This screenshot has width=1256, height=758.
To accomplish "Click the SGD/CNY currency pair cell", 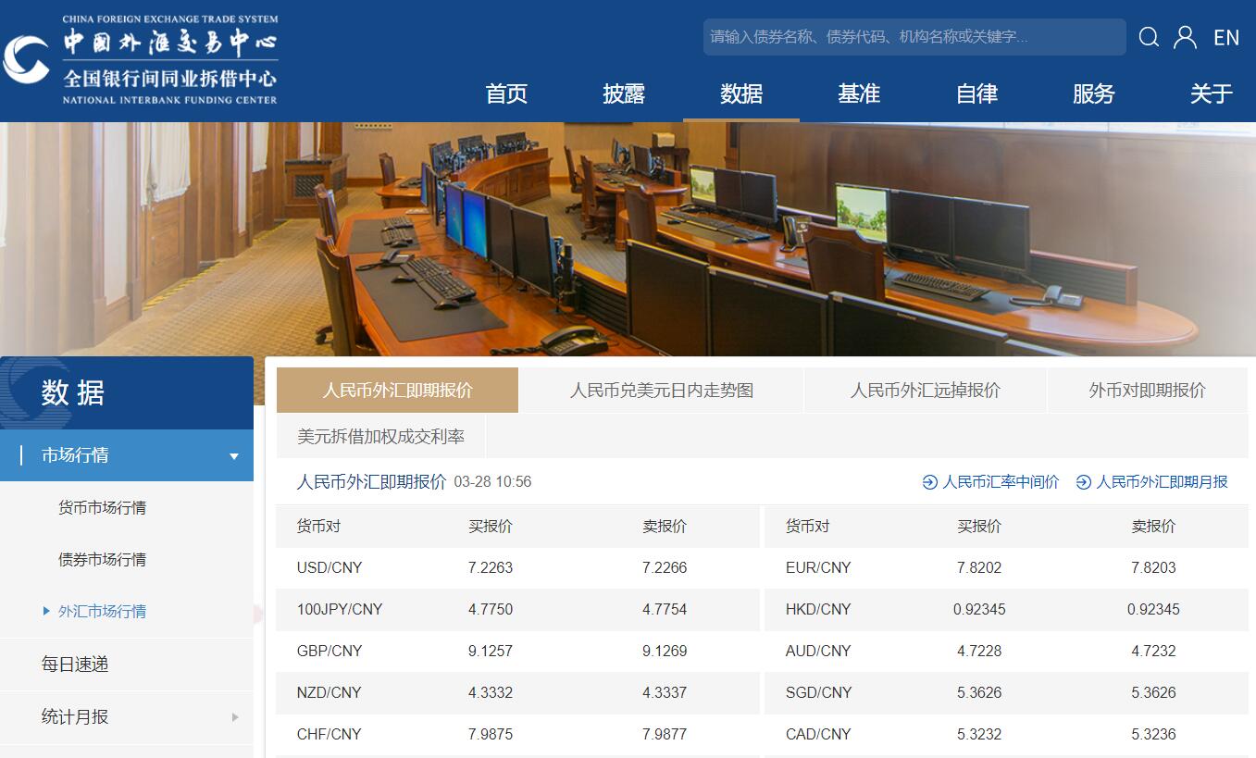I will pos(818,692).
